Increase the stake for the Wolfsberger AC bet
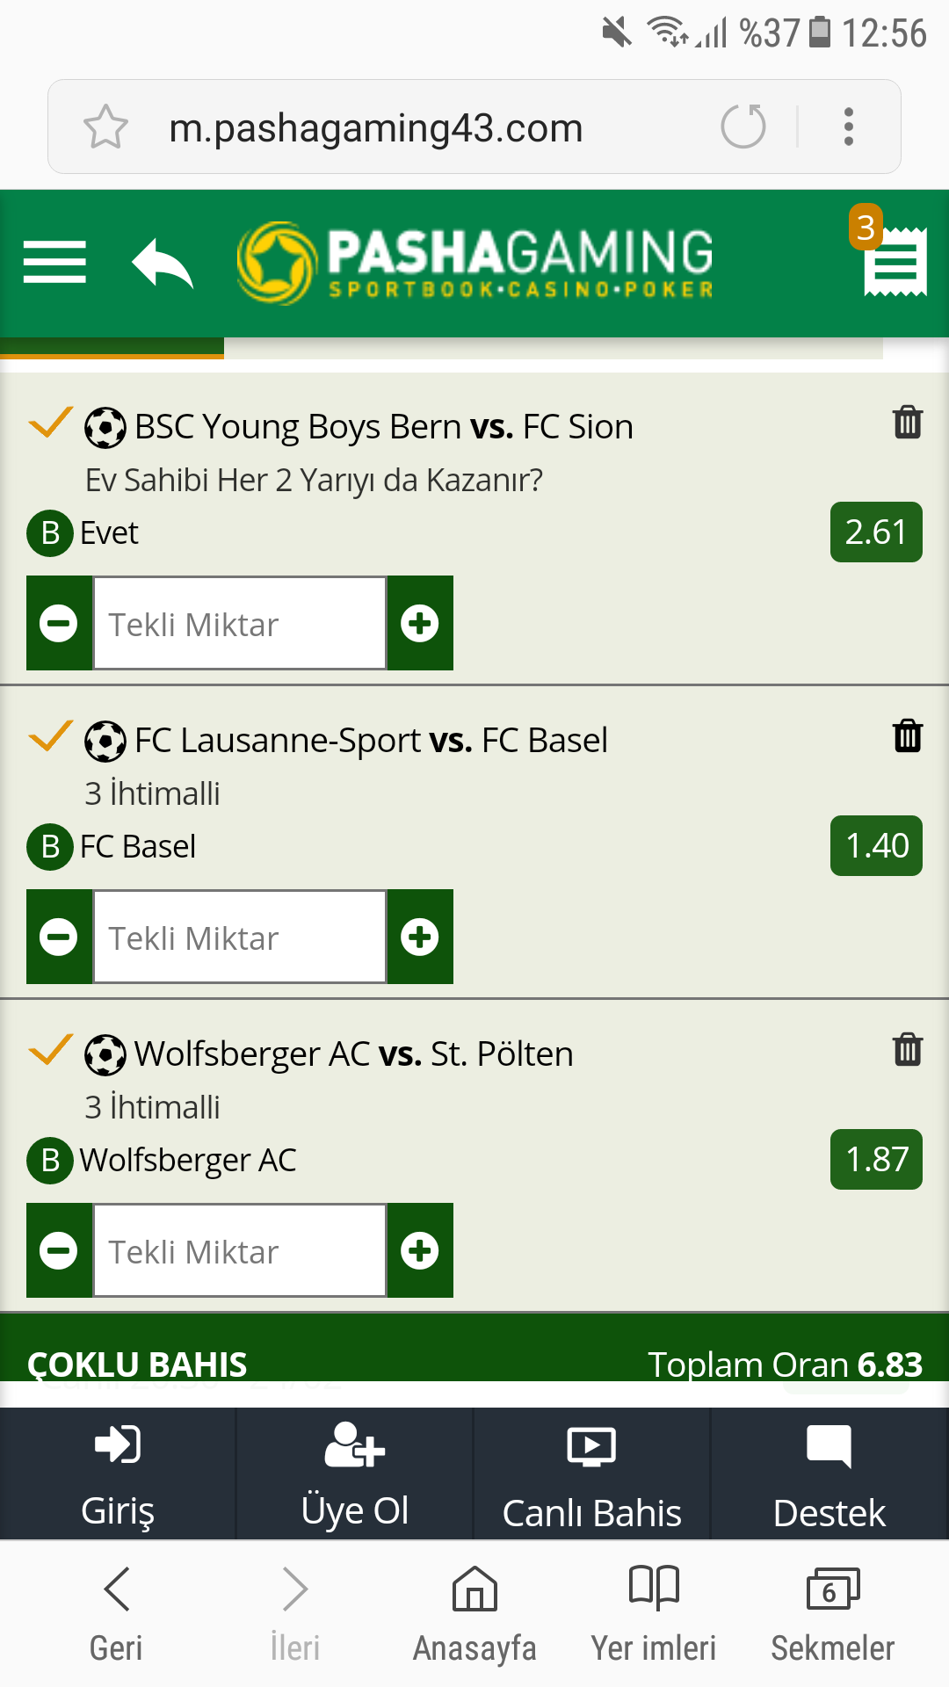Image resolution: width=949 pixels, height=1687 pixels. (x=420, y=1250)
